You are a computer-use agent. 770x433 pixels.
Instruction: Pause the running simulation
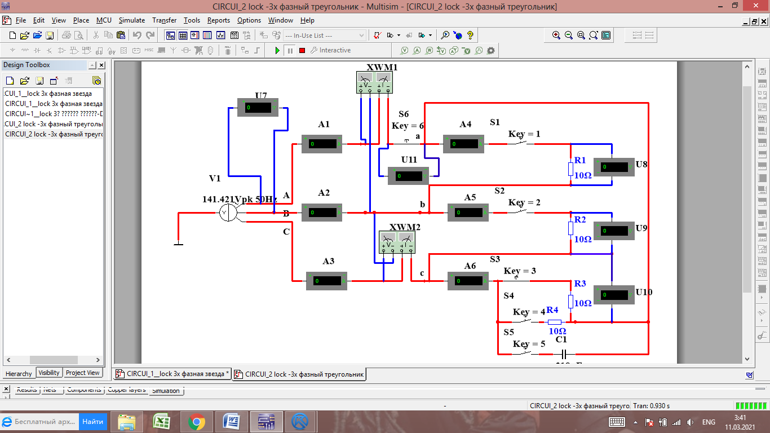(290, 50)
